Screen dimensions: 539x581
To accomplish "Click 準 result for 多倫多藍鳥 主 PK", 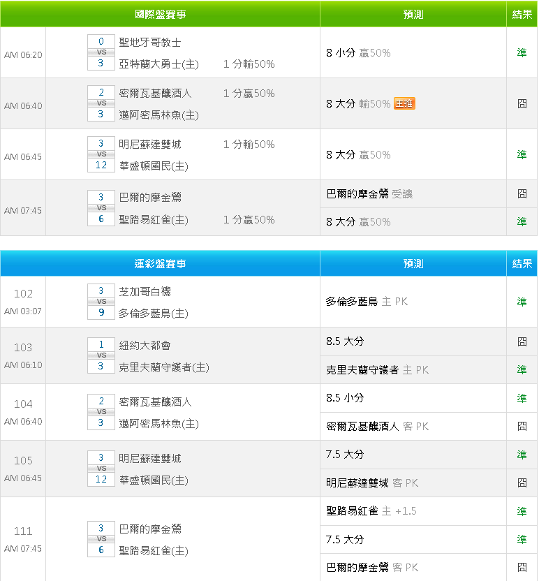I will (x=522, y=302).
